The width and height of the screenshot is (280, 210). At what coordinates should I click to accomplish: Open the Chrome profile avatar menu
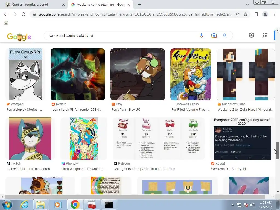tap(265, 14)
